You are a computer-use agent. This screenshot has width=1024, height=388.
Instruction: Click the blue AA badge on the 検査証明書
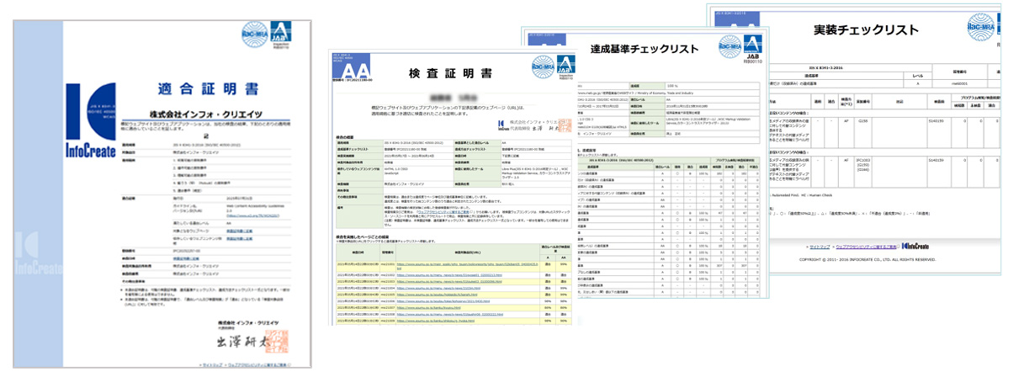353,67
